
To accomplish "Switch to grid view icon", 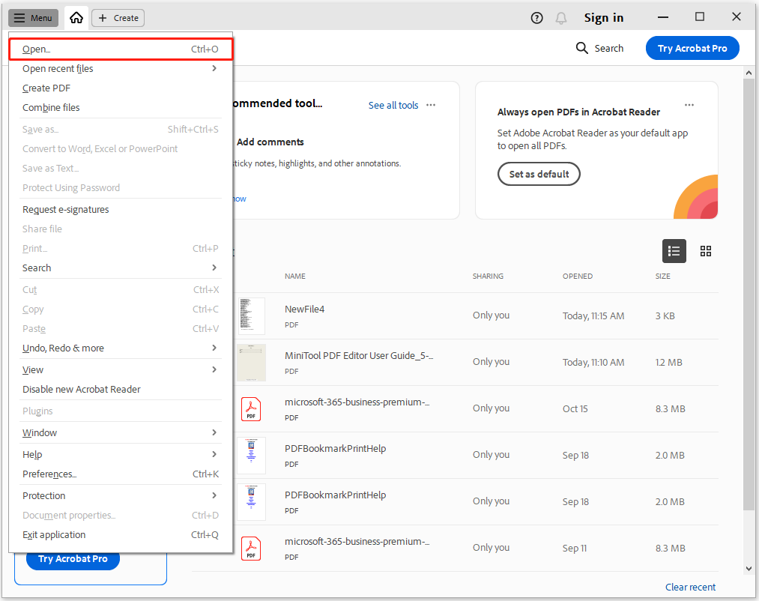I will tap(706, 251).
